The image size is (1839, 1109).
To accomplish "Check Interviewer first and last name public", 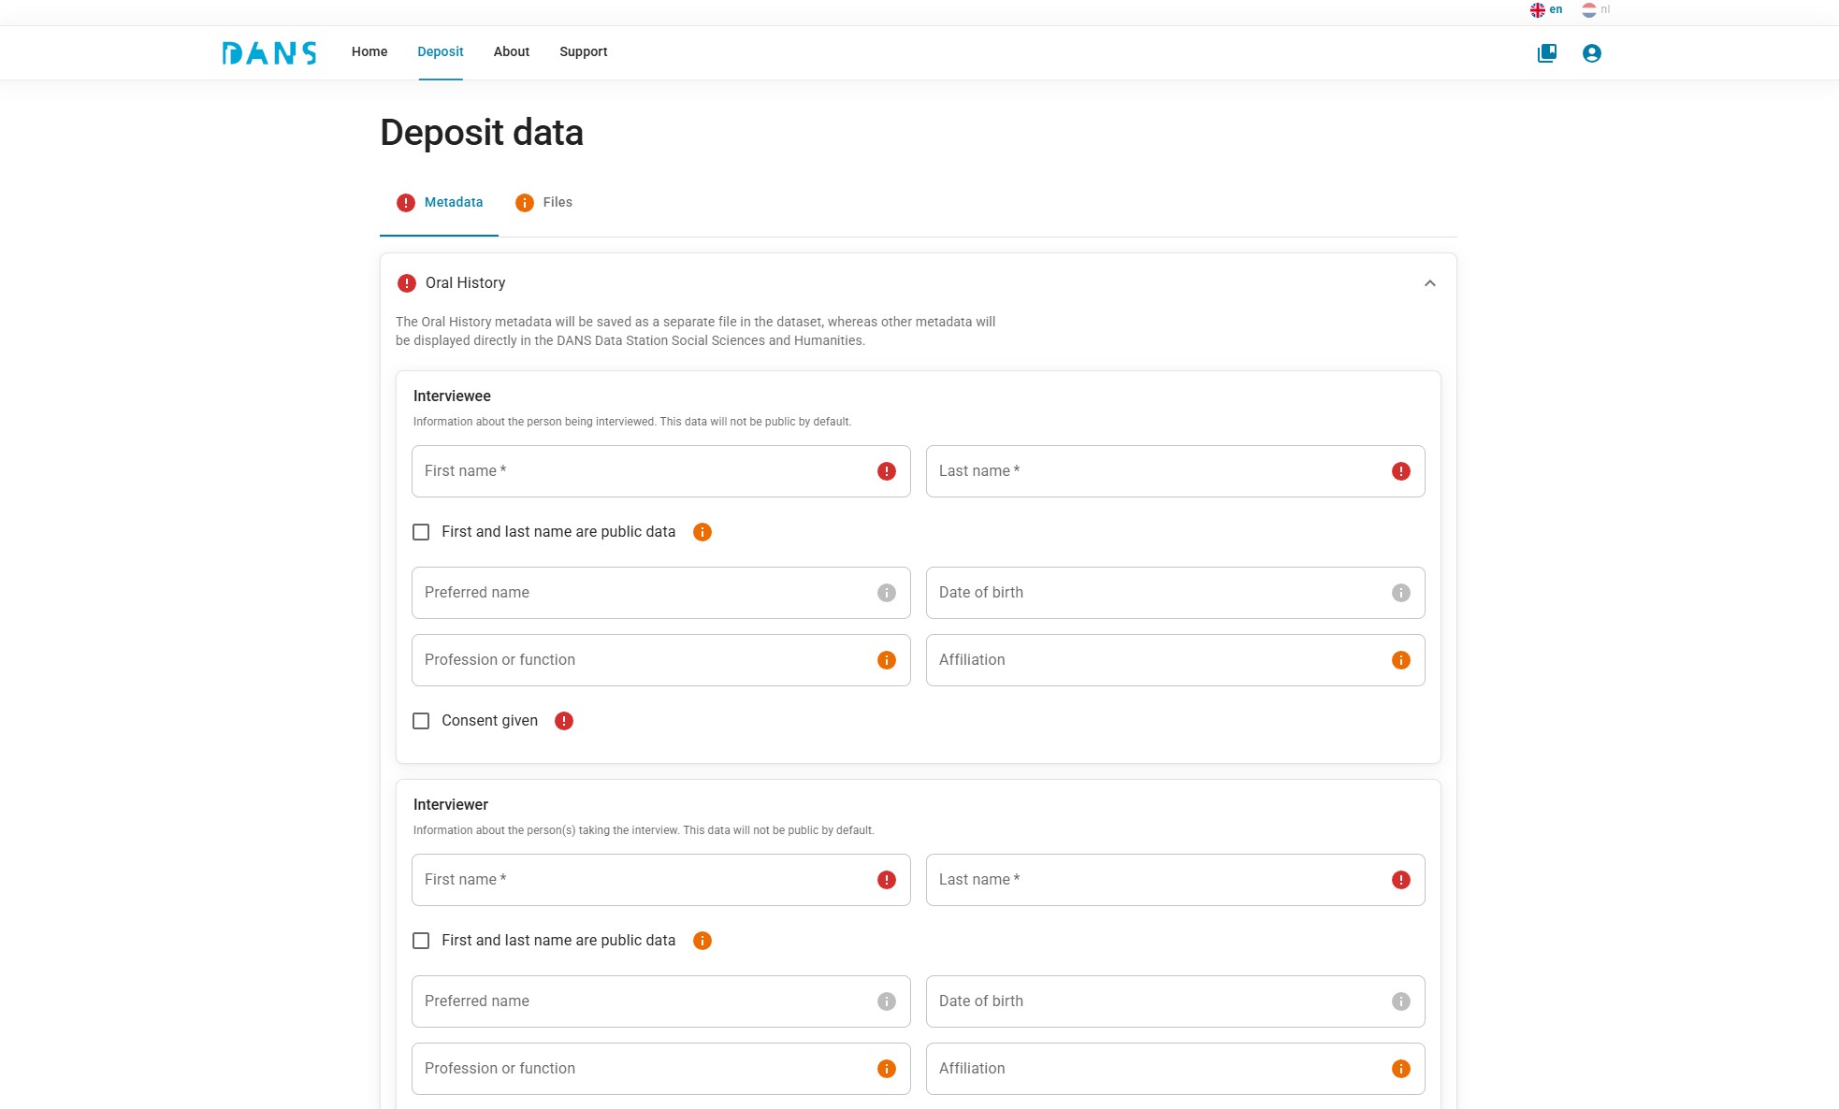I will (421, 941).
